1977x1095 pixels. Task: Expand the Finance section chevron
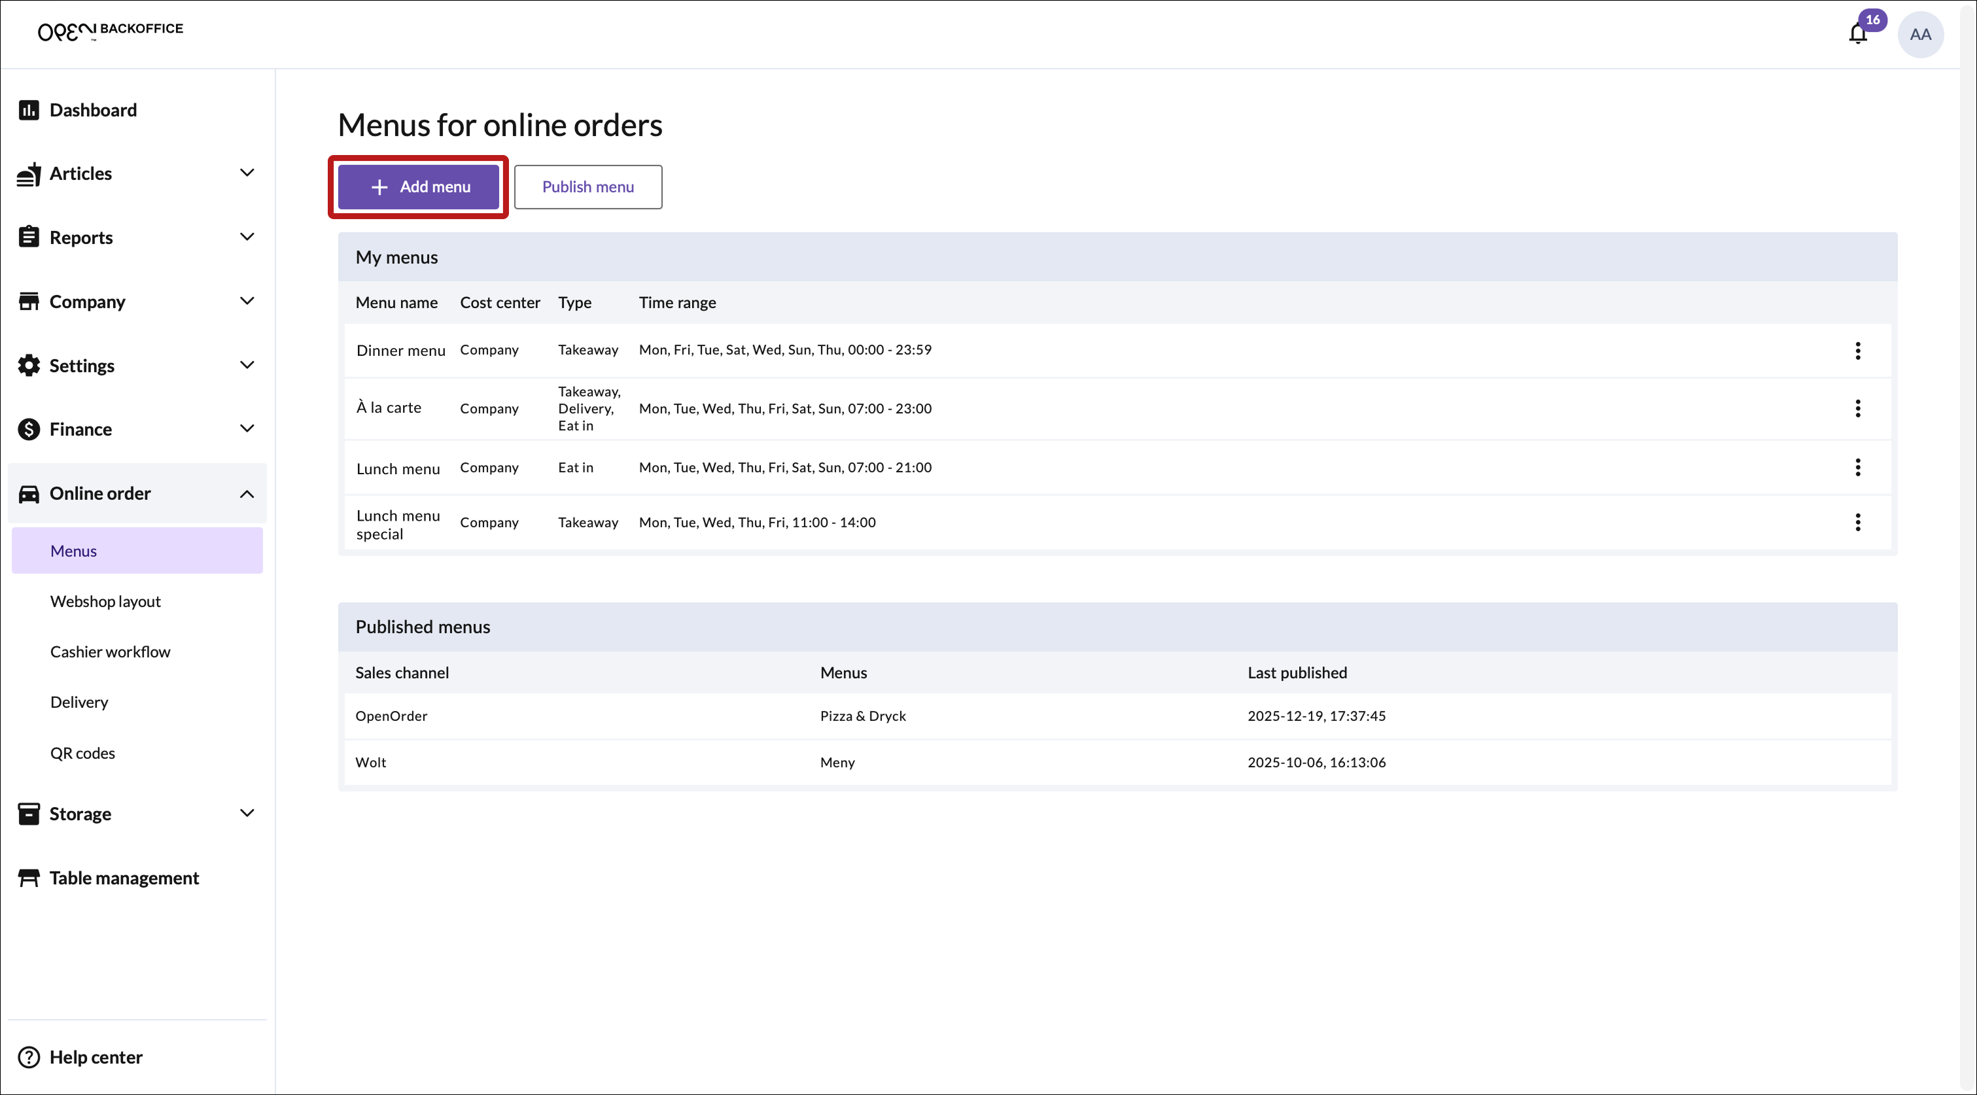247,429
